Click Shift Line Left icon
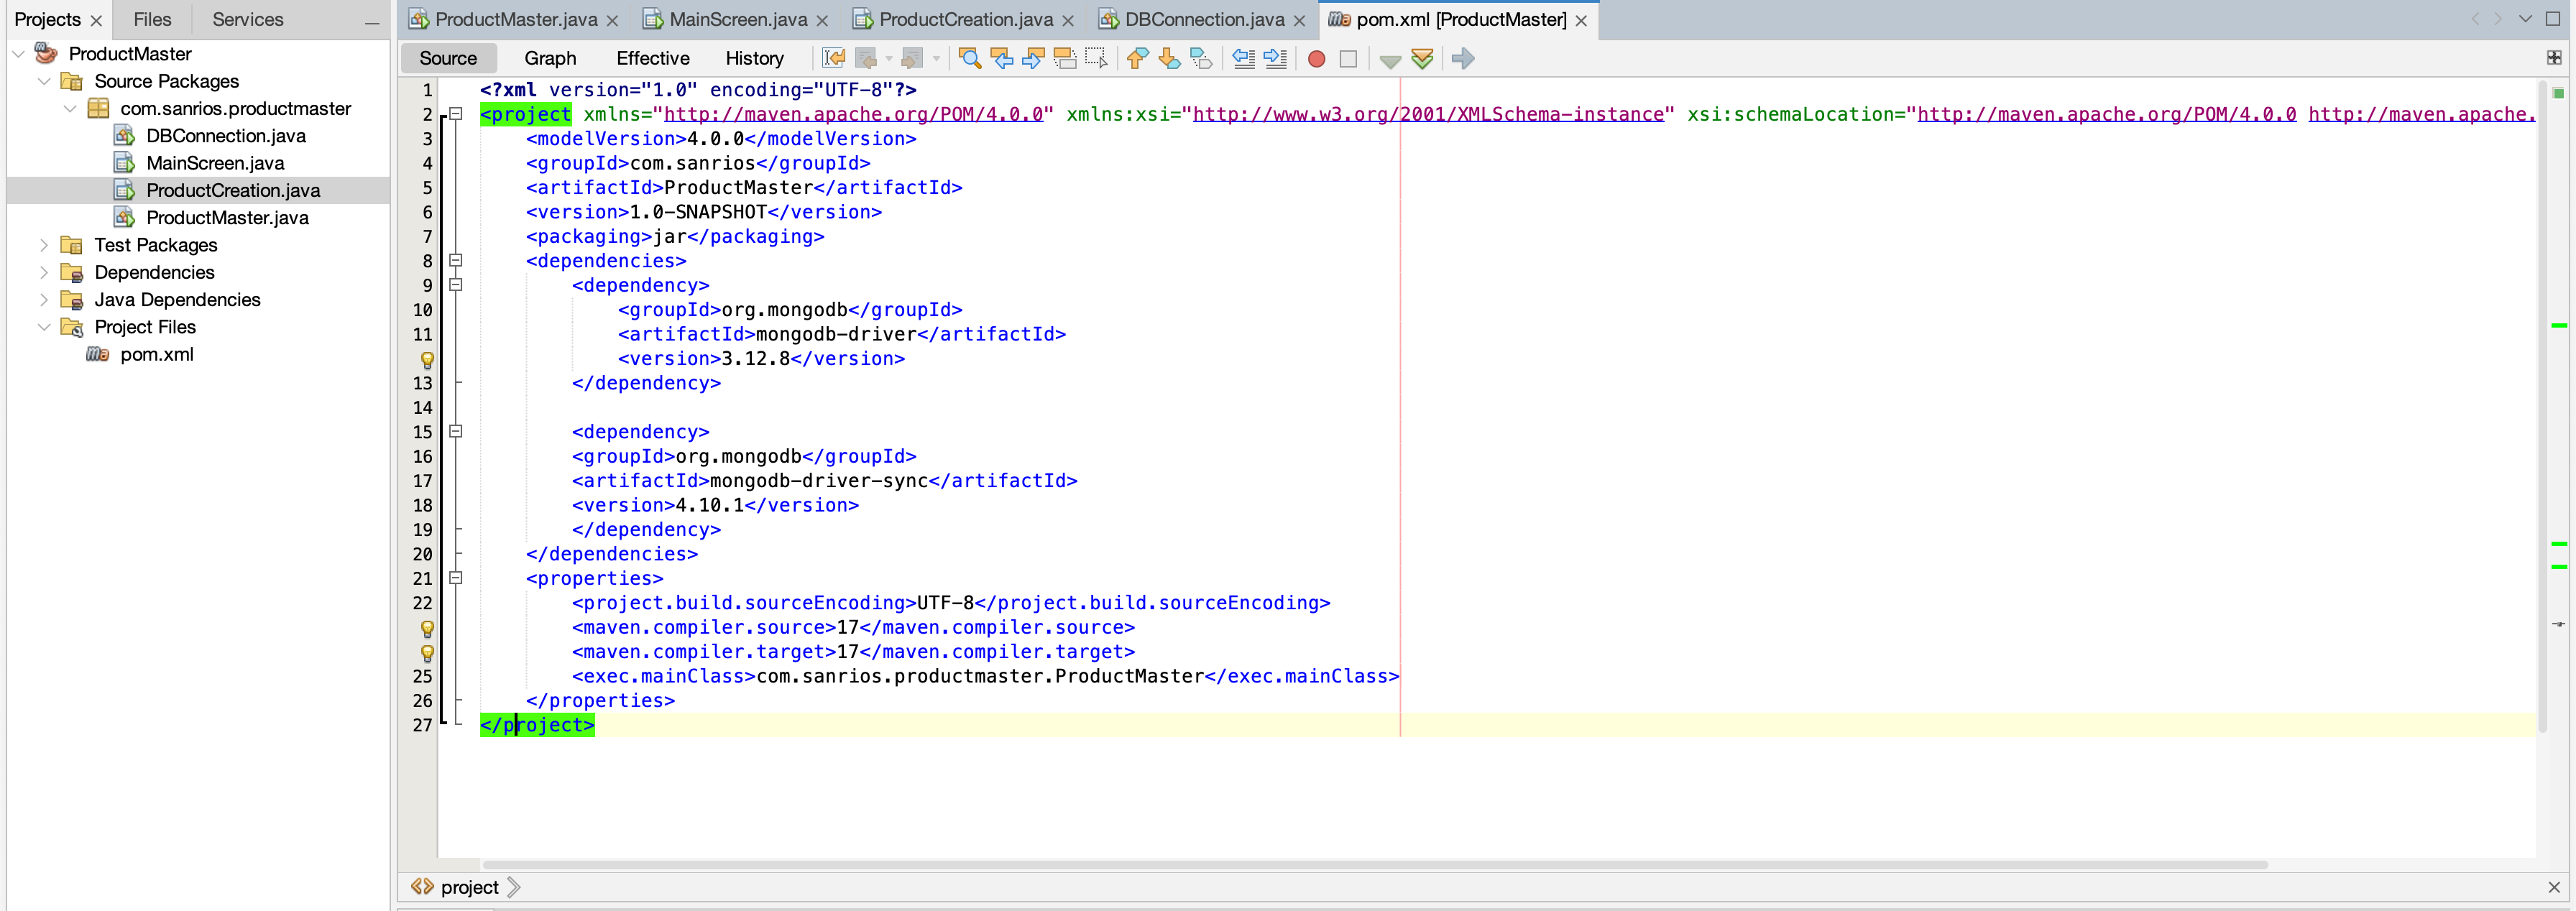2576x911 pixels. pyautogui.click(x=1243, y=59)
